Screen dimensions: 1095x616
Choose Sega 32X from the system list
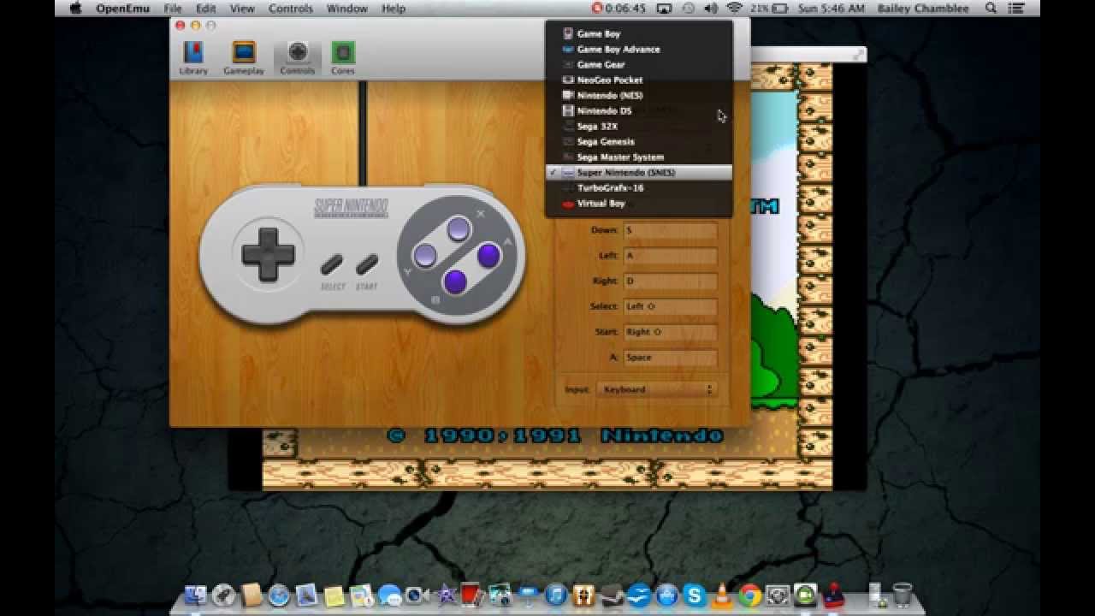tap(639, 127)
